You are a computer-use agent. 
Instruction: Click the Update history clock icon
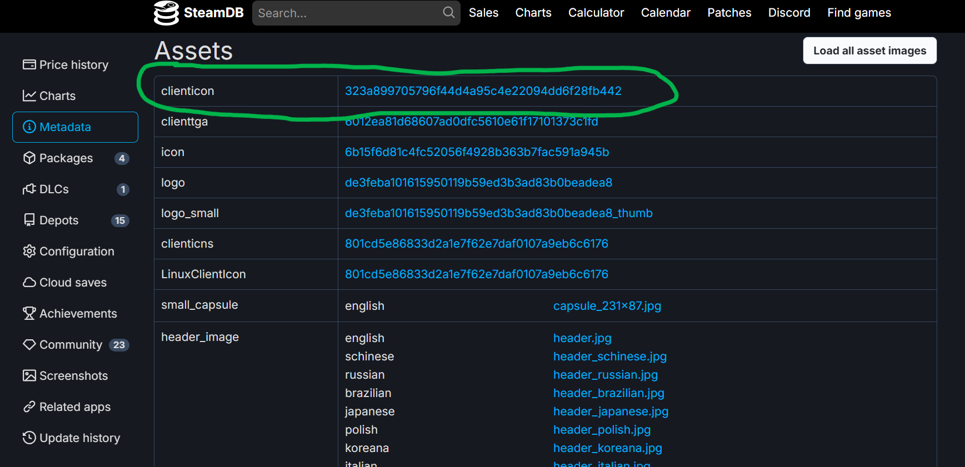(29, 438)
